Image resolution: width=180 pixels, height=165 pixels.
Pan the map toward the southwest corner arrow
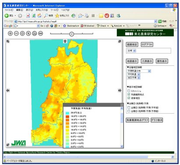(8, 144)
